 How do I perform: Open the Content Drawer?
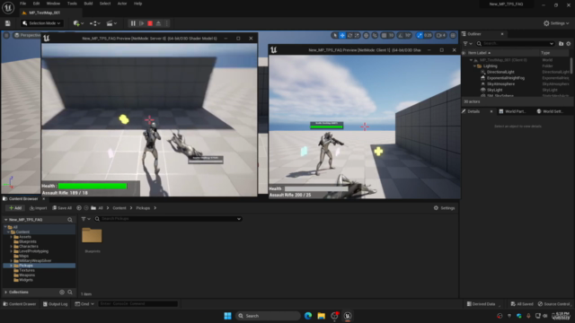coord(20,304)
